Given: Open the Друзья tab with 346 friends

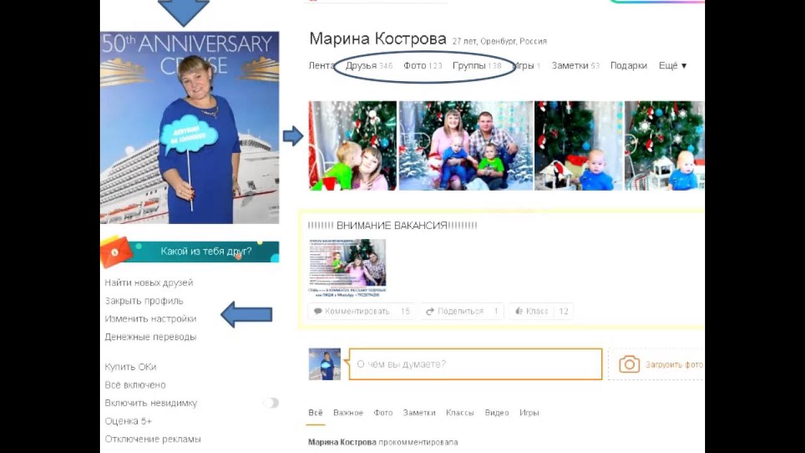Looking at the screenshot, I should tap(369, 65).
